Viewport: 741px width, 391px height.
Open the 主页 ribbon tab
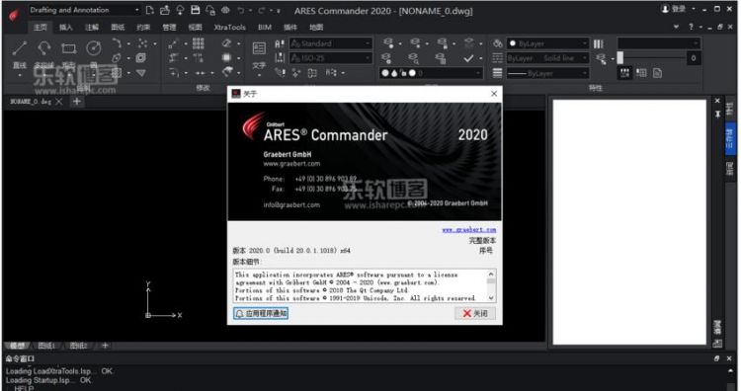point(41,27)
